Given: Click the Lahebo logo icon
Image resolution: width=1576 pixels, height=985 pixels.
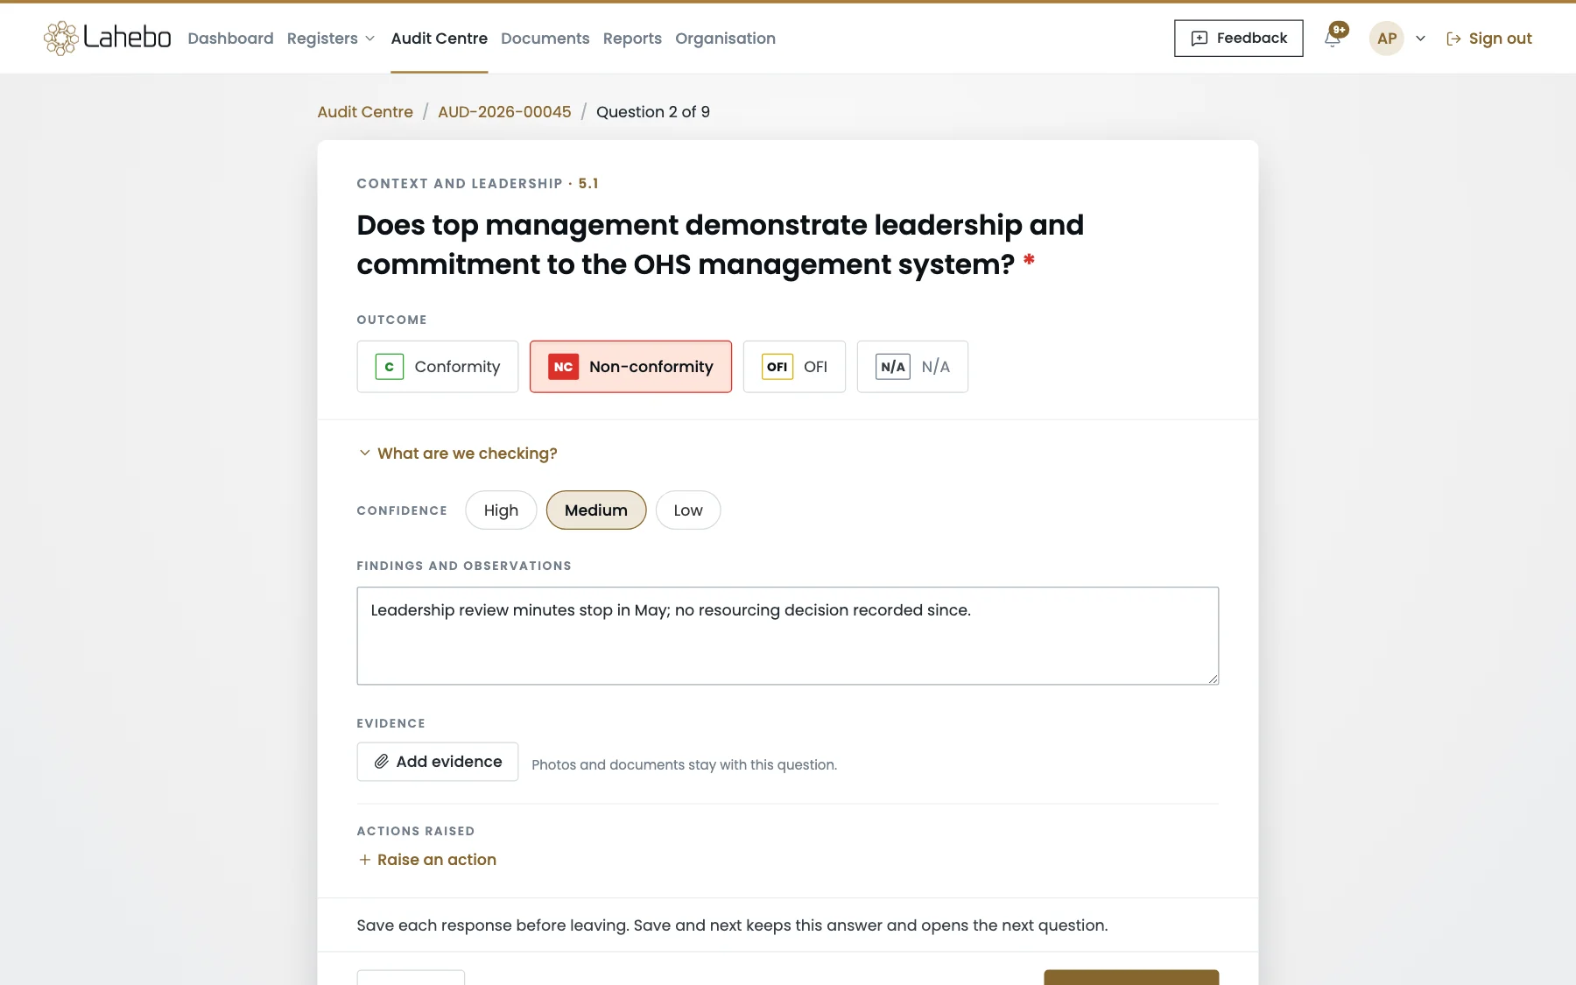Looking at the screenshot, I should coord(60,38).
